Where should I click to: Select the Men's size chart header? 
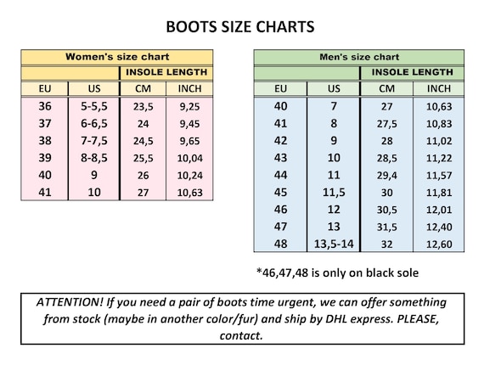359,57
